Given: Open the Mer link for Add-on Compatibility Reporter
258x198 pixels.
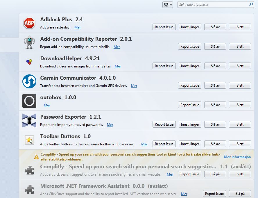Looking at the screenshot, I should 117,47.
